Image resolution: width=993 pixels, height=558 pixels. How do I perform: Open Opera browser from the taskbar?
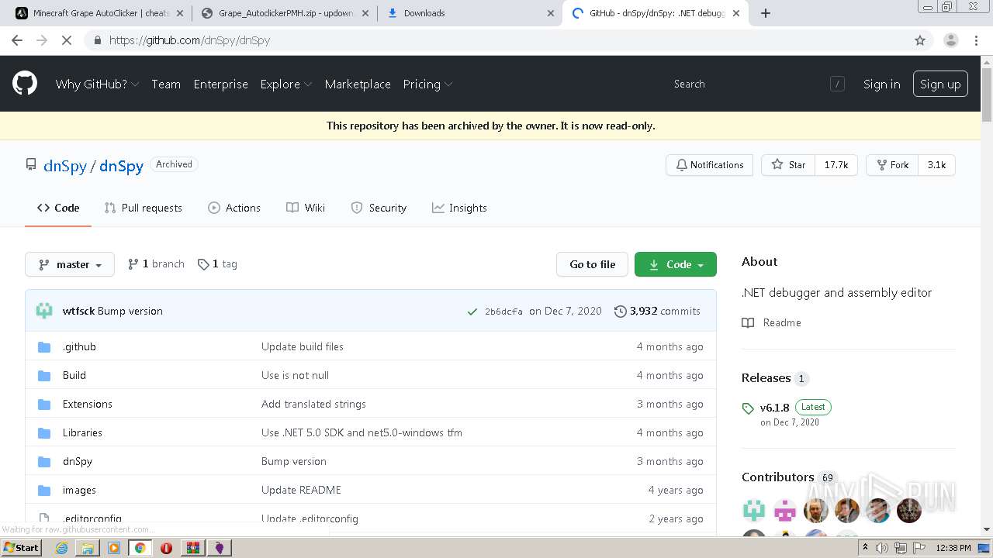point(166,548)
